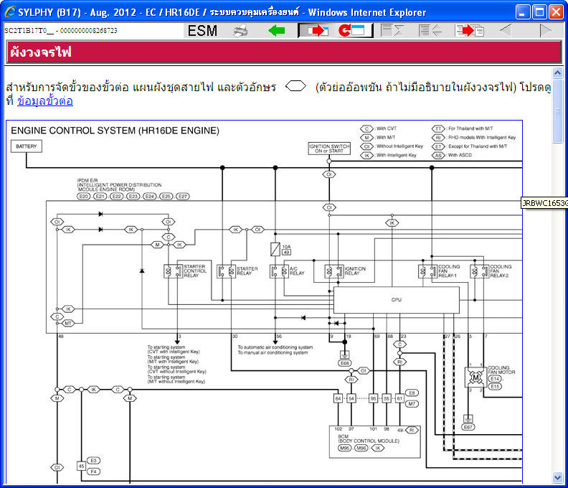This screenshot has height=488, width=568.
Task: Click the IGNITION RELAY label
Action: (355, 271)
